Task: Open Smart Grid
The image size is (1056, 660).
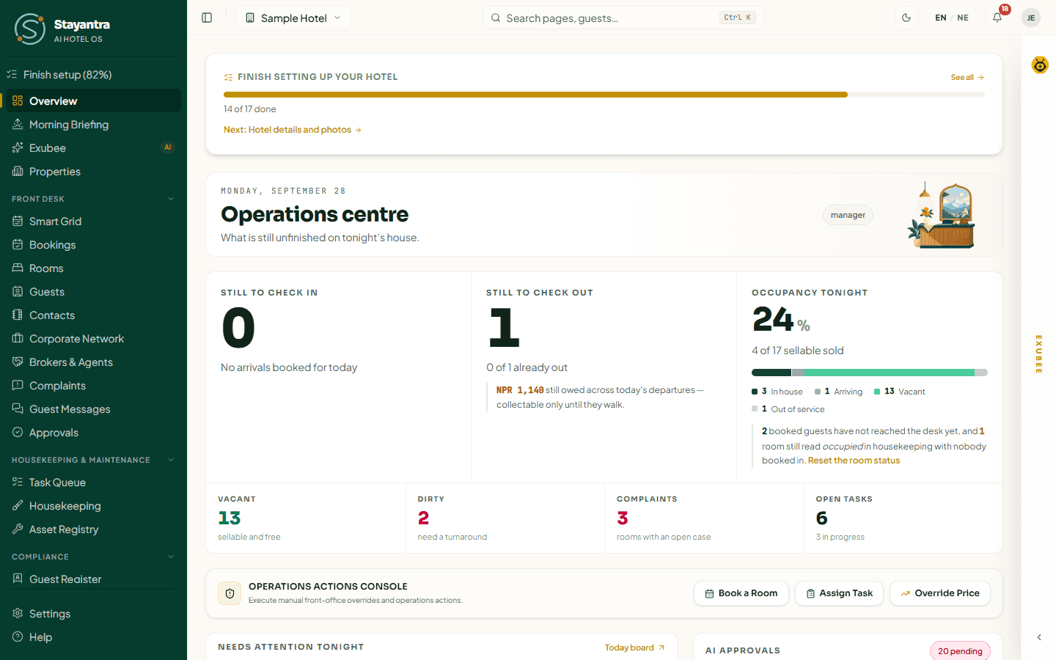Action: pyautogui.click(x=93, y=221)
